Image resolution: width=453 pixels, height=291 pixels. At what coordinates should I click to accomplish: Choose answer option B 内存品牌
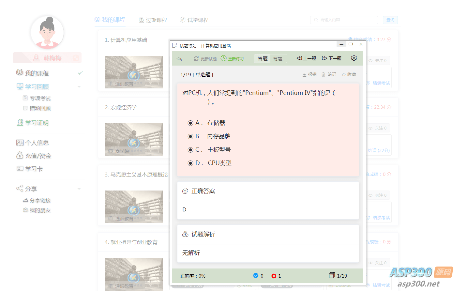click(190, 136)
